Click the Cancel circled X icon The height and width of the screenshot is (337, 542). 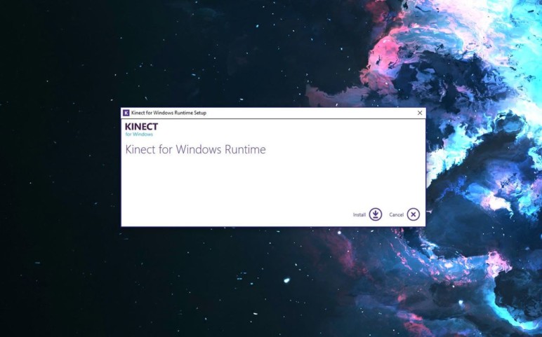pyautogui.click(x=414, y=214)
